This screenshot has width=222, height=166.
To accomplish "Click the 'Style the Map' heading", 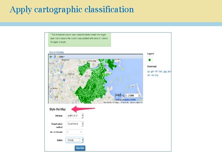I will point(57,109).
